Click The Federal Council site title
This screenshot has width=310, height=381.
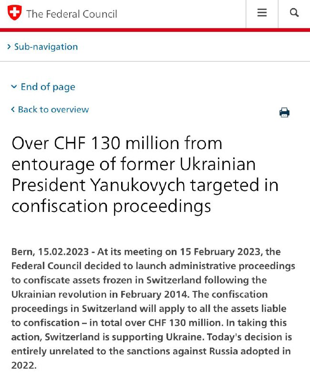72,13
